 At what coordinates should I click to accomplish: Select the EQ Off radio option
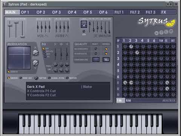click(x=43, y=48)
